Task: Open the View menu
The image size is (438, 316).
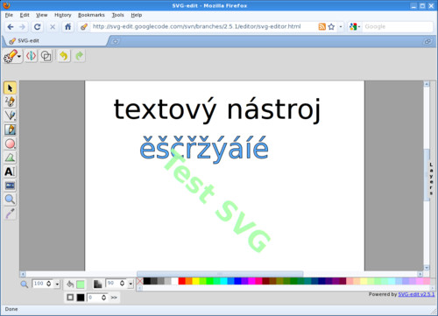Action: pyautogui.click(x=41, y=15)
